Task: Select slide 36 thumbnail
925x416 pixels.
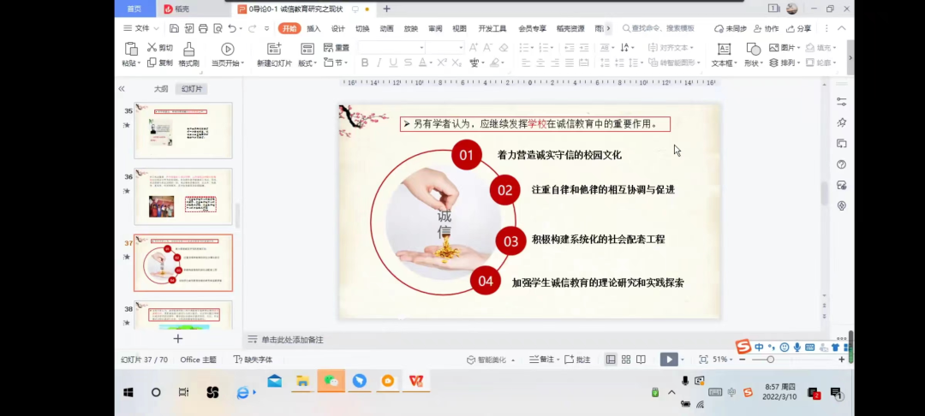Action: tap(183, 197)
